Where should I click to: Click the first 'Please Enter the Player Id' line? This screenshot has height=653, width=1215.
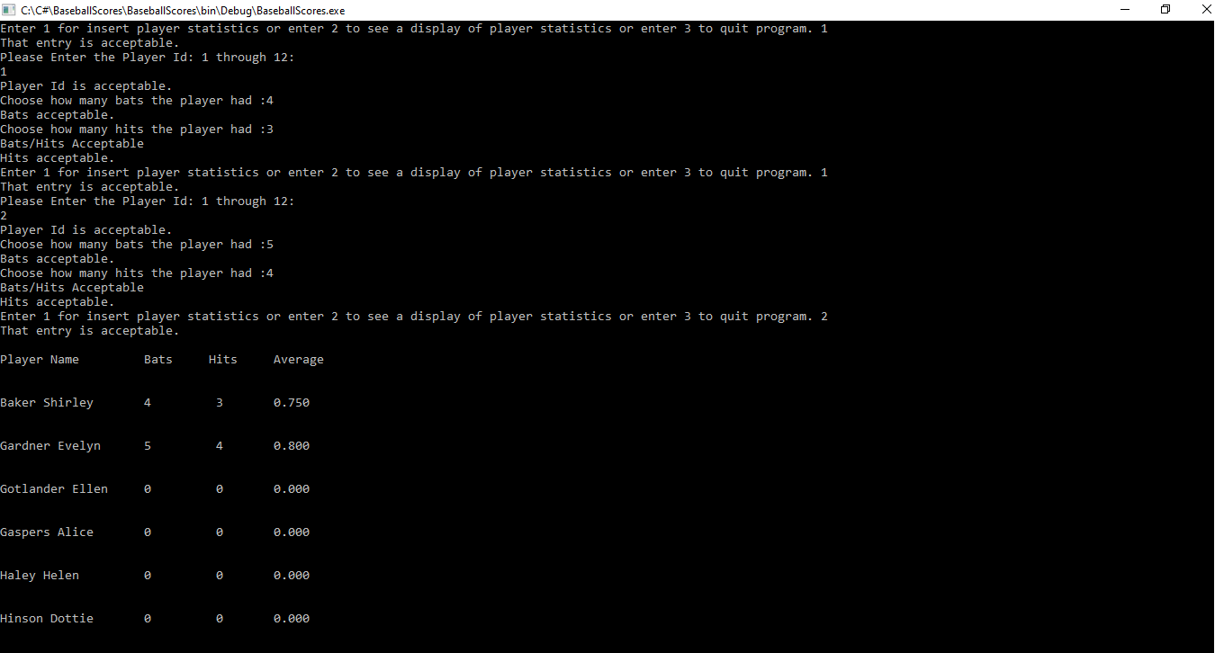tap(148, 58)
